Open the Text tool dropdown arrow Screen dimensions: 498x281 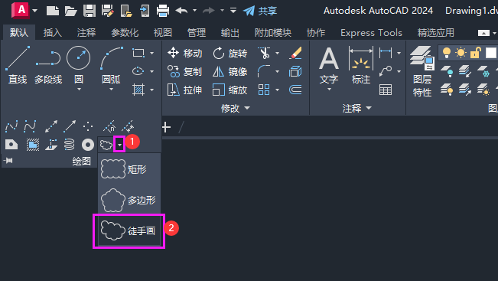[x=329, y=90]
